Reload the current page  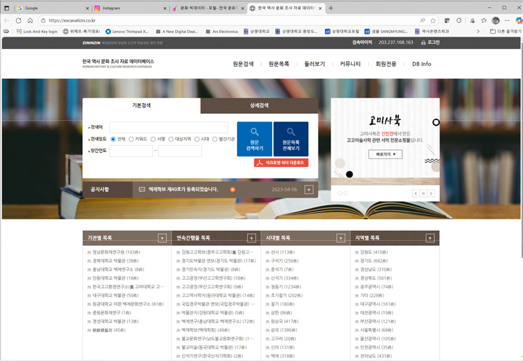(x=18, y=20)
